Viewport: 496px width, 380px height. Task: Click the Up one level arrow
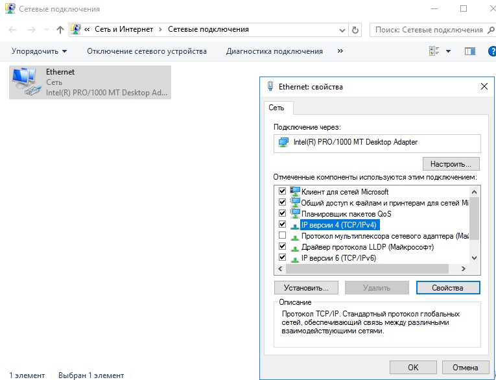coord(60,30)
